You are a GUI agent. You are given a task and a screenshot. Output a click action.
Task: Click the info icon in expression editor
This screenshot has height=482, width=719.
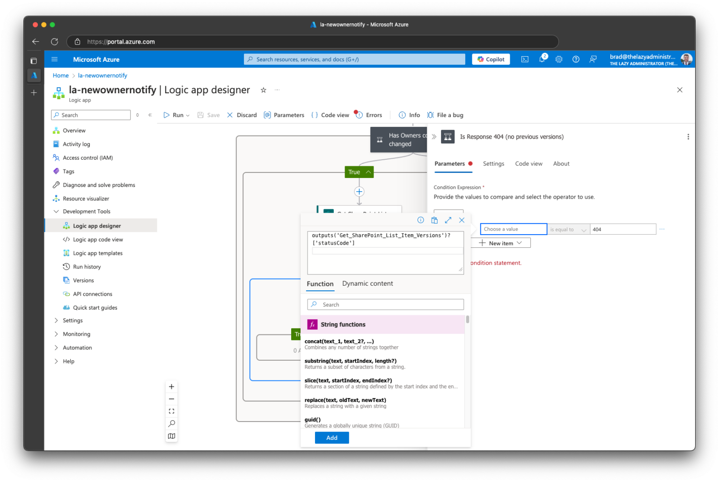coord(420,220)
